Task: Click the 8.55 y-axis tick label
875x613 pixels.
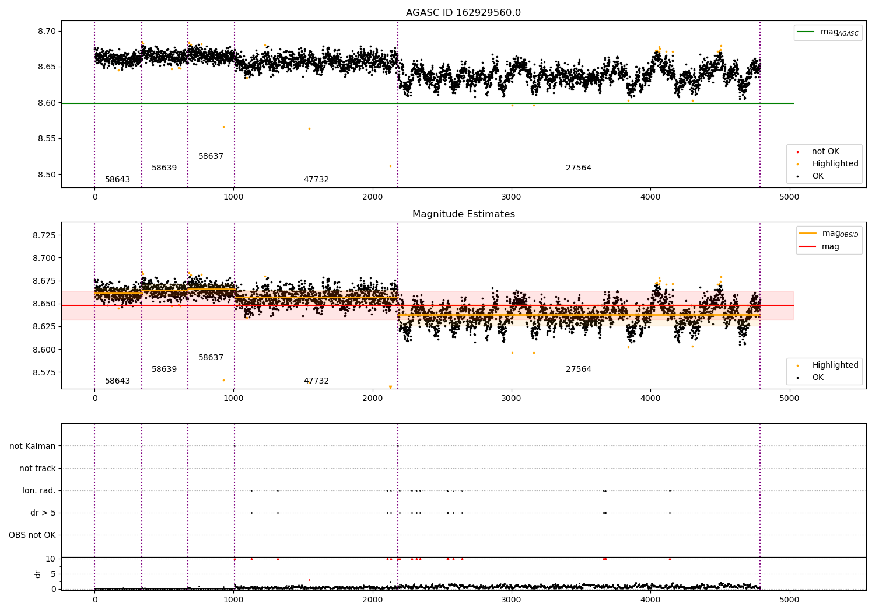Action: click(x=46, y=139)
